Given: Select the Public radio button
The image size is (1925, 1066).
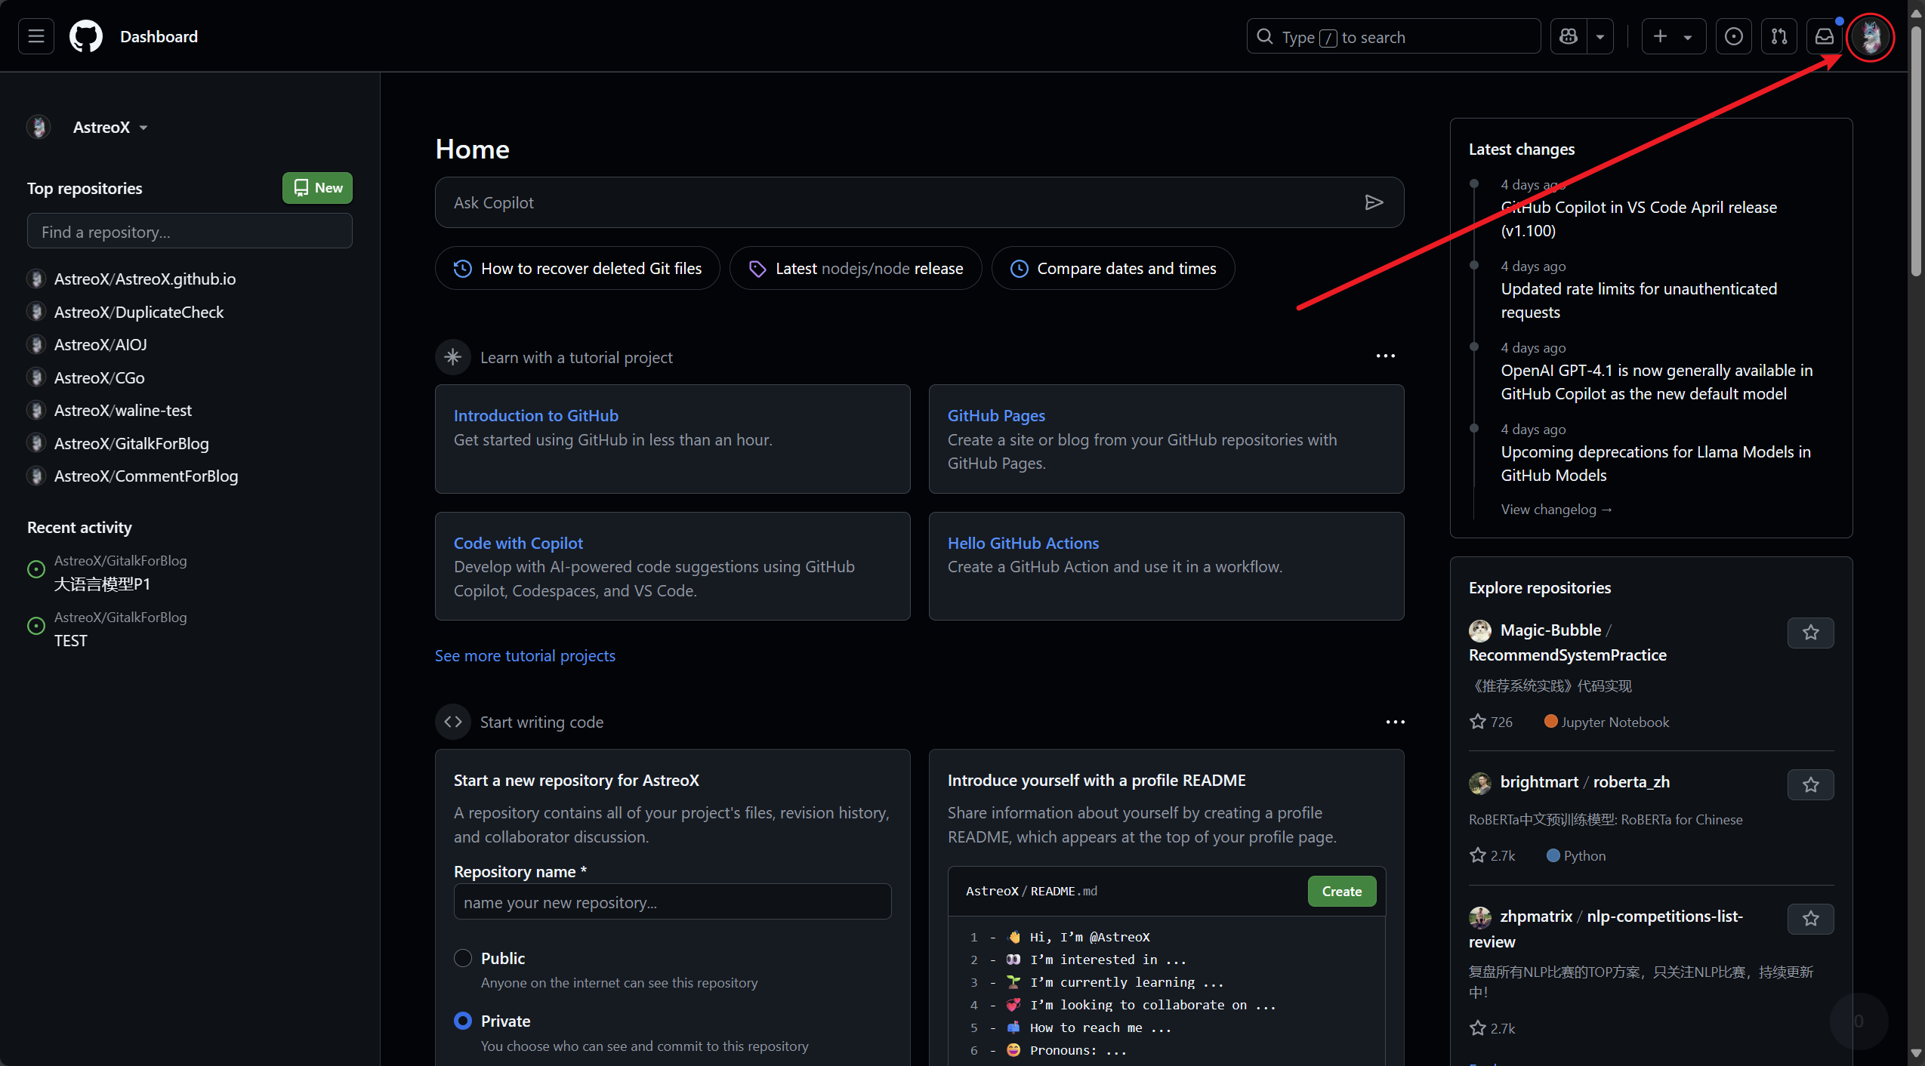Looking at the screenshot, I should [x=463, y=958].
